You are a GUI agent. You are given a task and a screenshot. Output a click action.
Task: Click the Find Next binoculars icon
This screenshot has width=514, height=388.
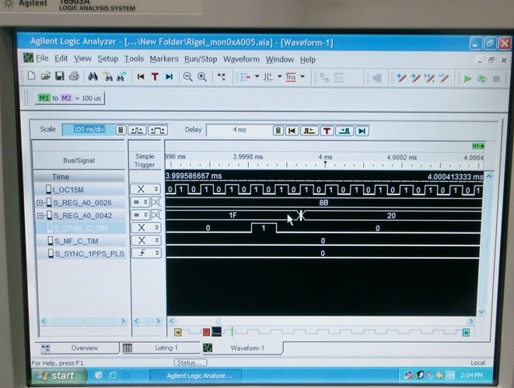[108, 77]
